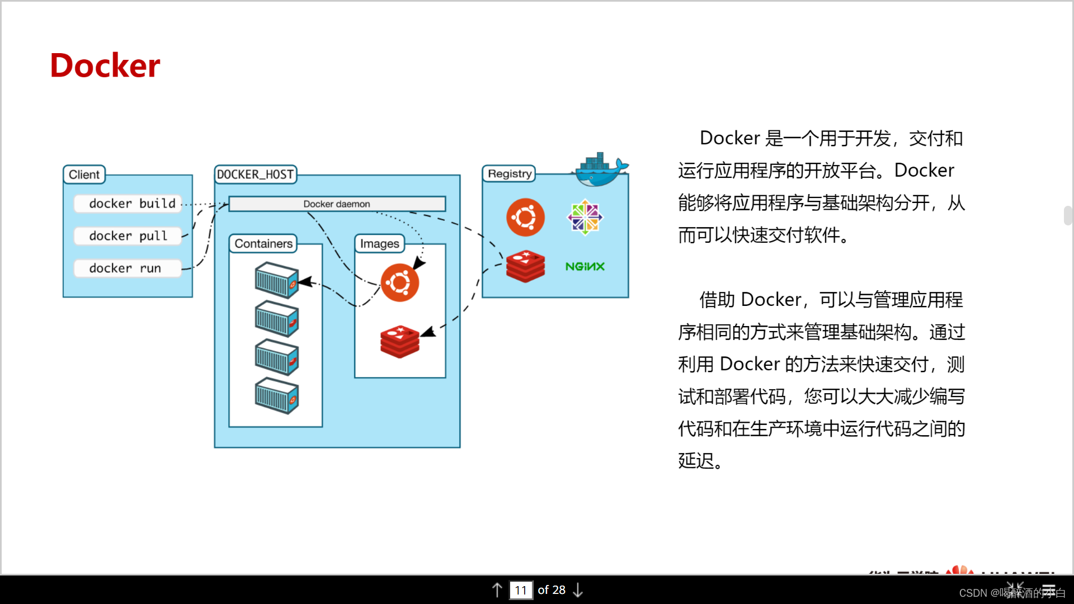This screenshot has width=1074, height=604.
Task: Click the third container icon from top
Action: 276,357
